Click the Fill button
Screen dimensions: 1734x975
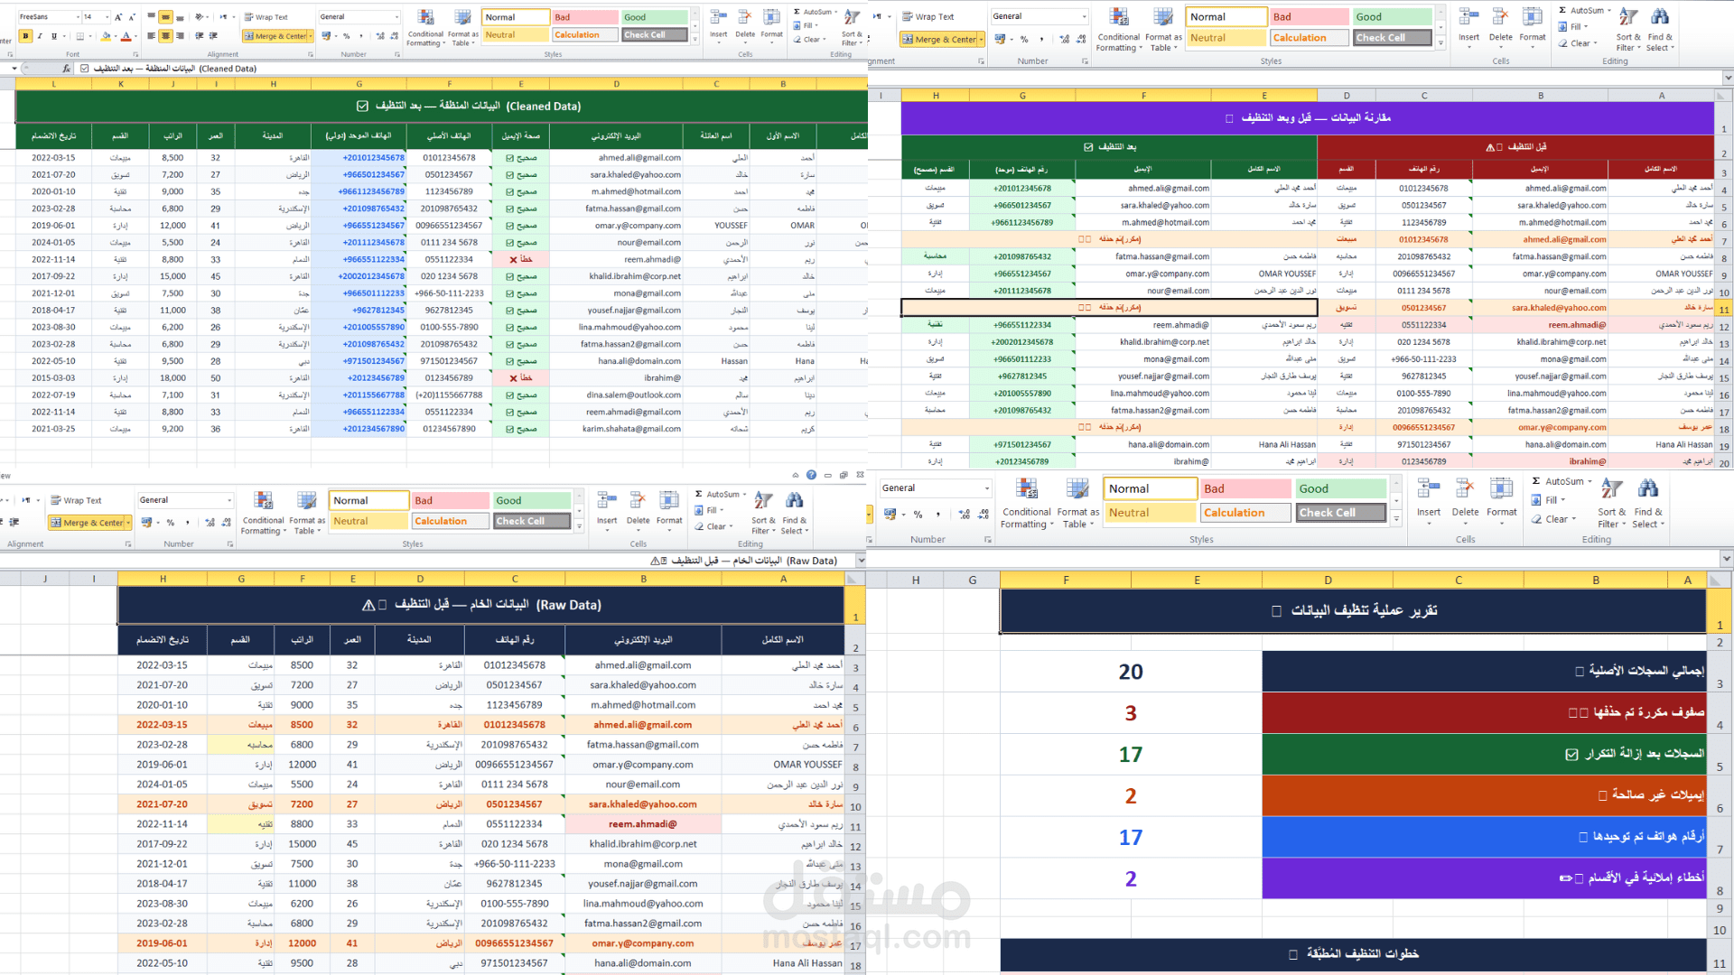806,25
